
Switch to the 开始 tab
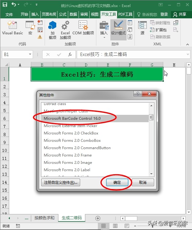24,14
